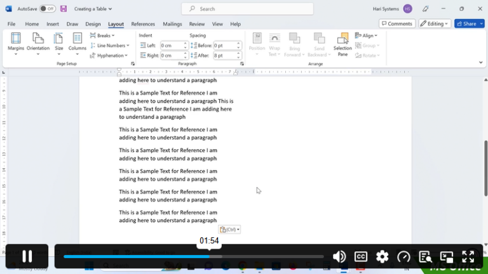This screenshot has height=274, width=488.
Task: Click the Bring Forward icon
Action: (x=294, y=39)
